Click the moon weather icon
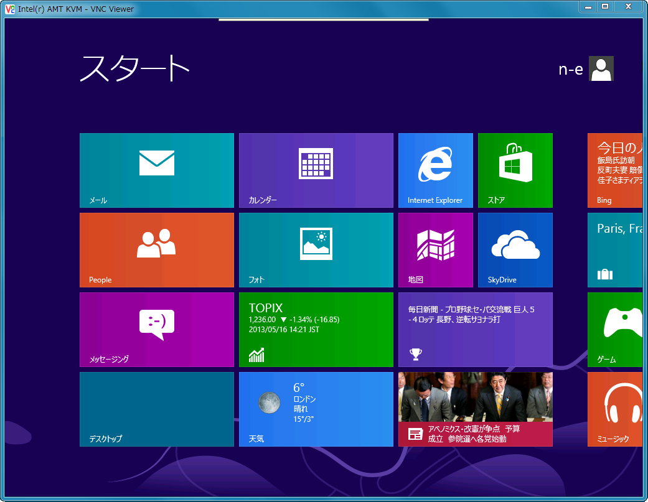The height and width of the screenshot is (502, 648). (269, 402)
